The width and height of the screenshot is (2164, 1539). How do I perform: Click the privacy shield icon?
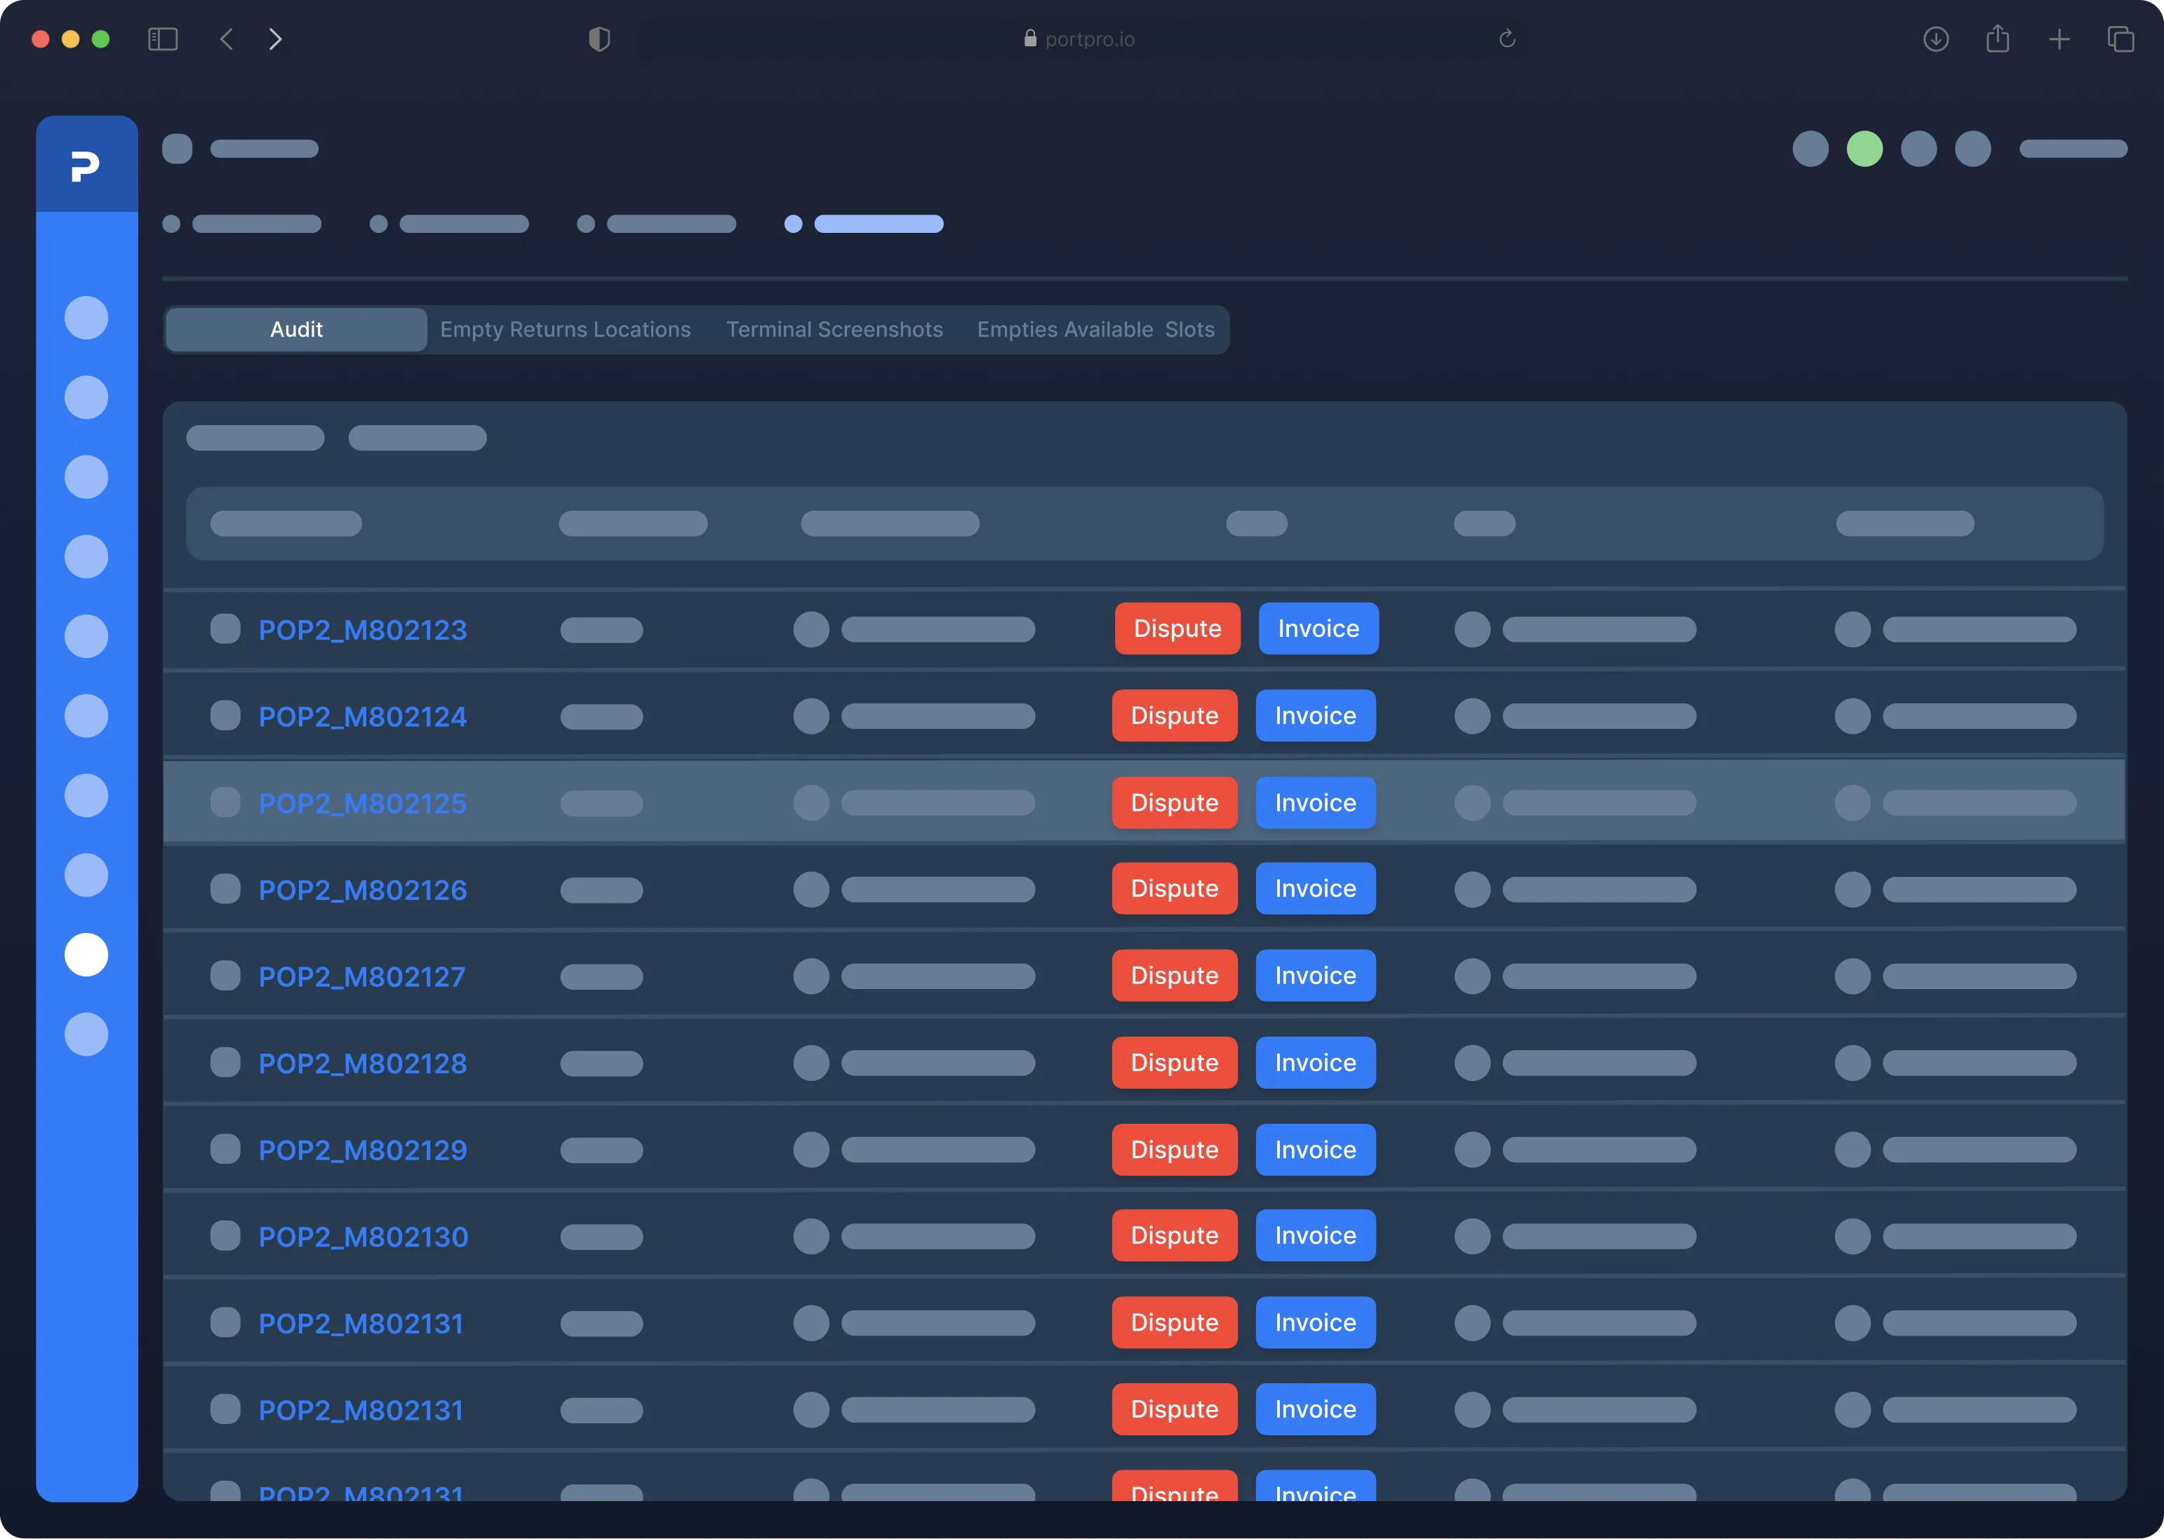599,39
